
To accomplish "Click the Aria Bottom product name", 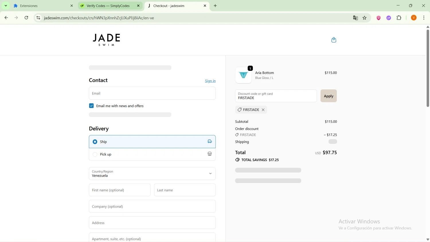I will (x=264, y=73).
